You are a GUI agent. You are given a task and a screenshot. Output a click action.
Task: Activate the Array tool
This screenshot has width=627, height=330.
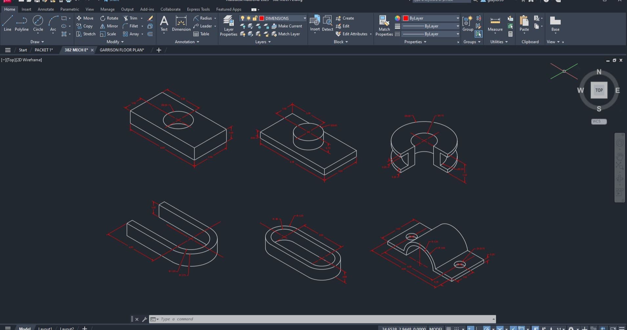click(x=131, y=34)
